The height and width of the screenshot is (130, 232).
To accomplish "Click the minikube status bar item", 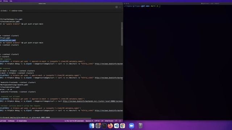I will click(x=11, y=121).
